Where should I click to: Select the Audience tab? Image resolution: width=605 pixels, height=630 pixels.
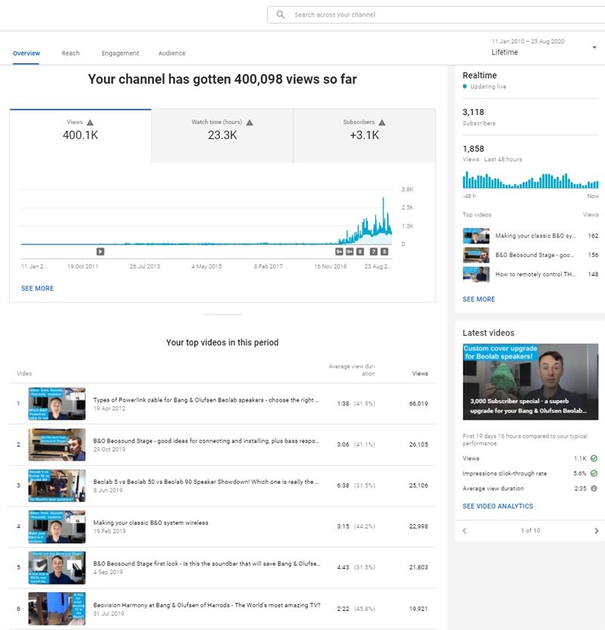[172, 54]
